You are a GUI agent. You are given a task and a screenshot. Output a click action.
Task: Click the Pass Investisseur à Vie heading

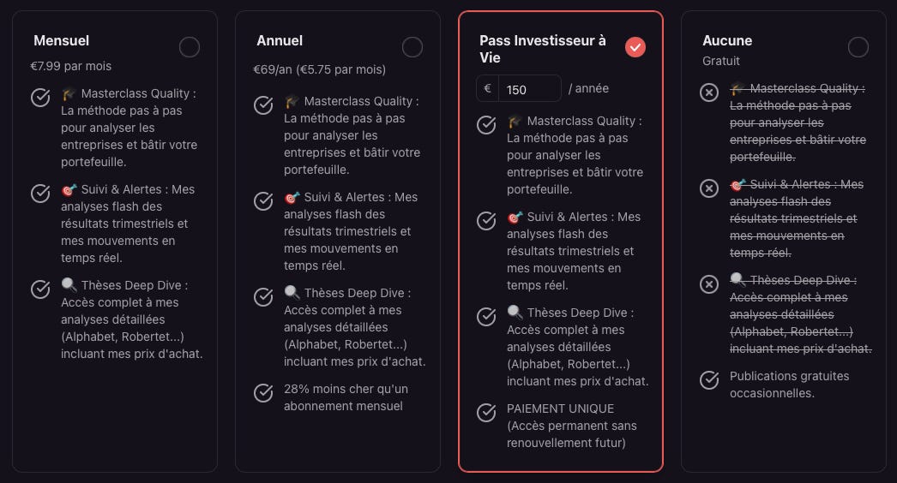[542, 49]
